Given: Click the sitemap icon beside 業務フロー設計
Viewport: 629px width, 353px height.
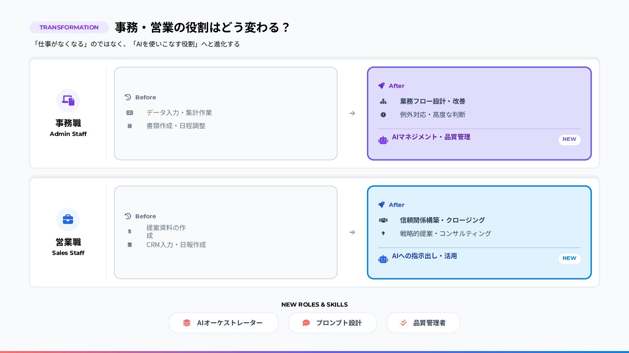Looking at the screenshot, I should (x=383, y=101).
